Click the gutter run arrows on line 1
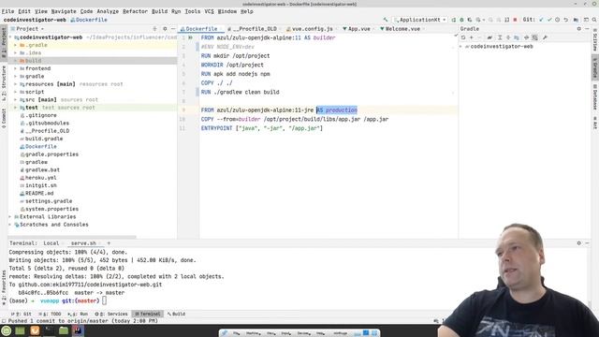 190,37
